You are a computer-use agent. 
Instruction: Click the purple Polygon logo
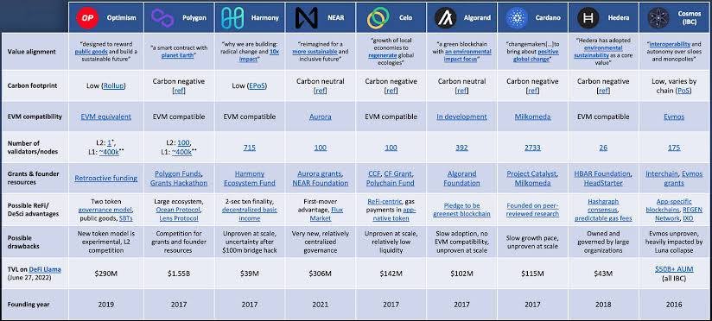(x=163, y=18)
